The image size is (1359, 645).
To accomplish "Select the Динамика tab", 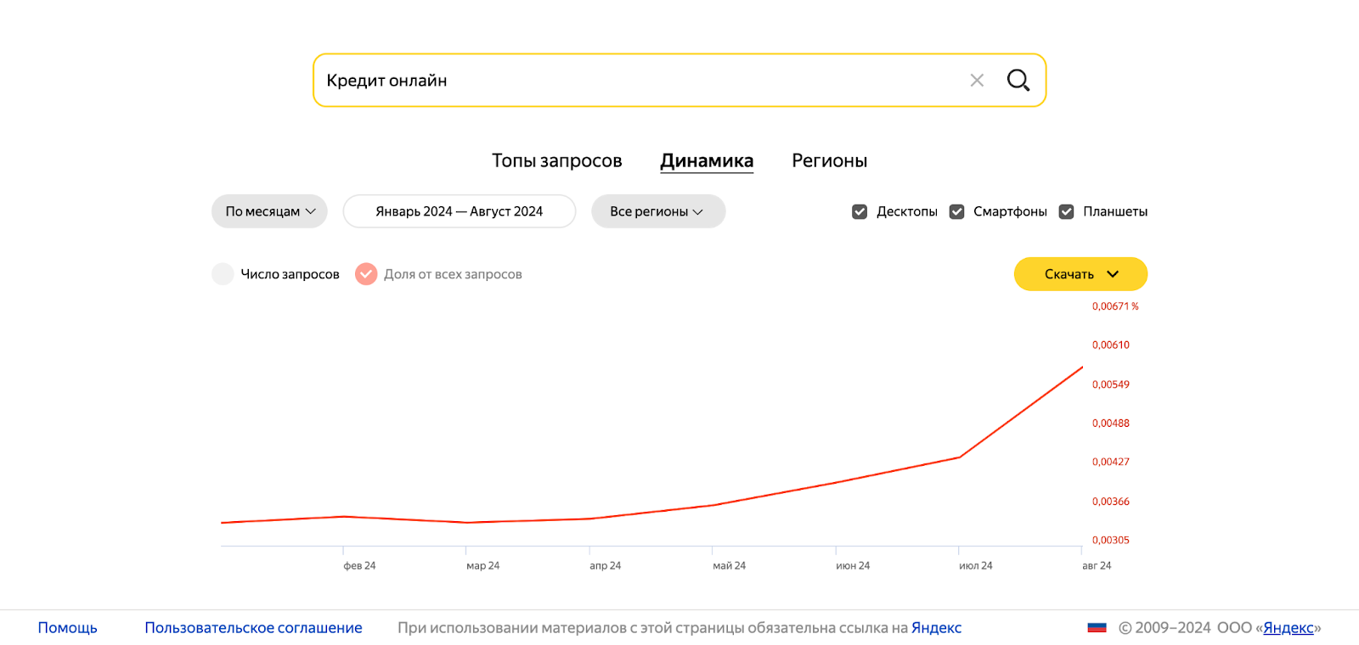I will tap(707, 160).
